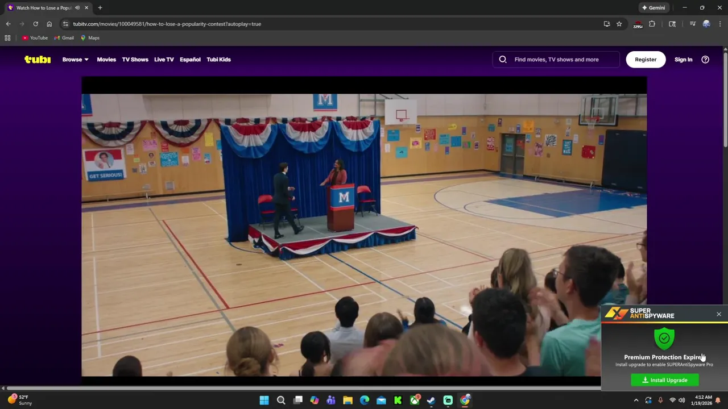This screenshot has height=409, width=728.
Task: Open the Movies section
Action: [106, 59]
